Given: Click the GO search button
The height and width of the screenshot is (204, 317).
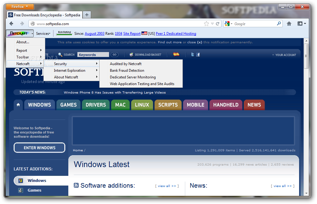Looking at the screenshot, I should pos(114,54).
